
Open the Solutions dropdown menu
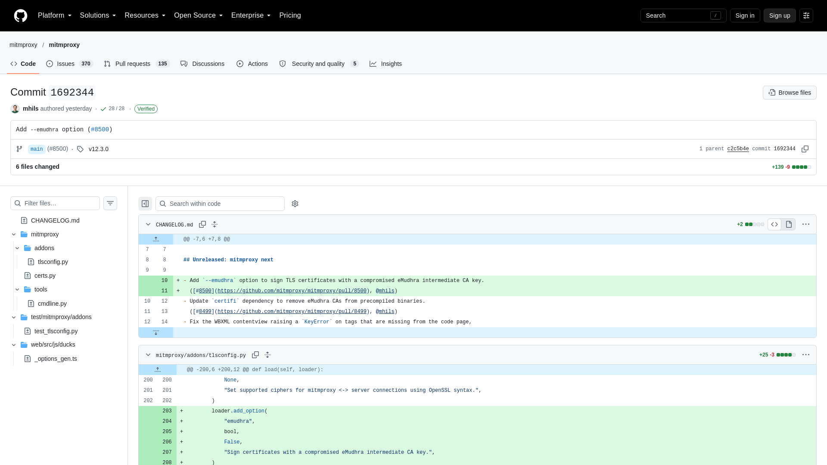click(x=98, y=15)
